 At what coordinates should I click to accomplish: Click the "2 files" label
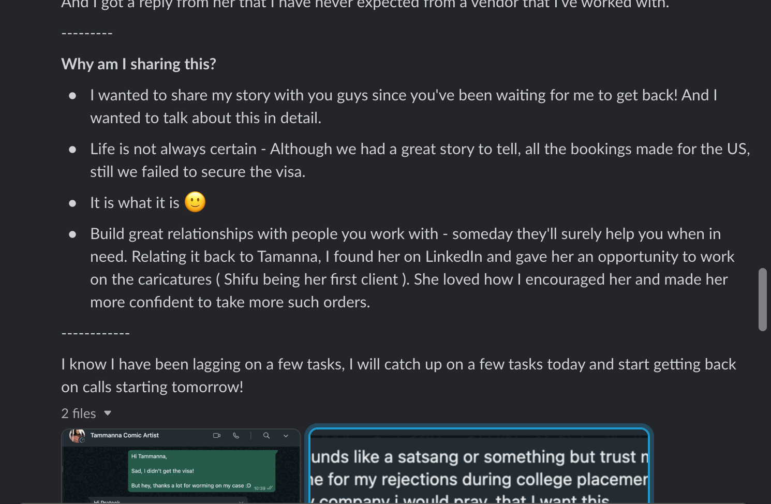[x=79, y=413]
